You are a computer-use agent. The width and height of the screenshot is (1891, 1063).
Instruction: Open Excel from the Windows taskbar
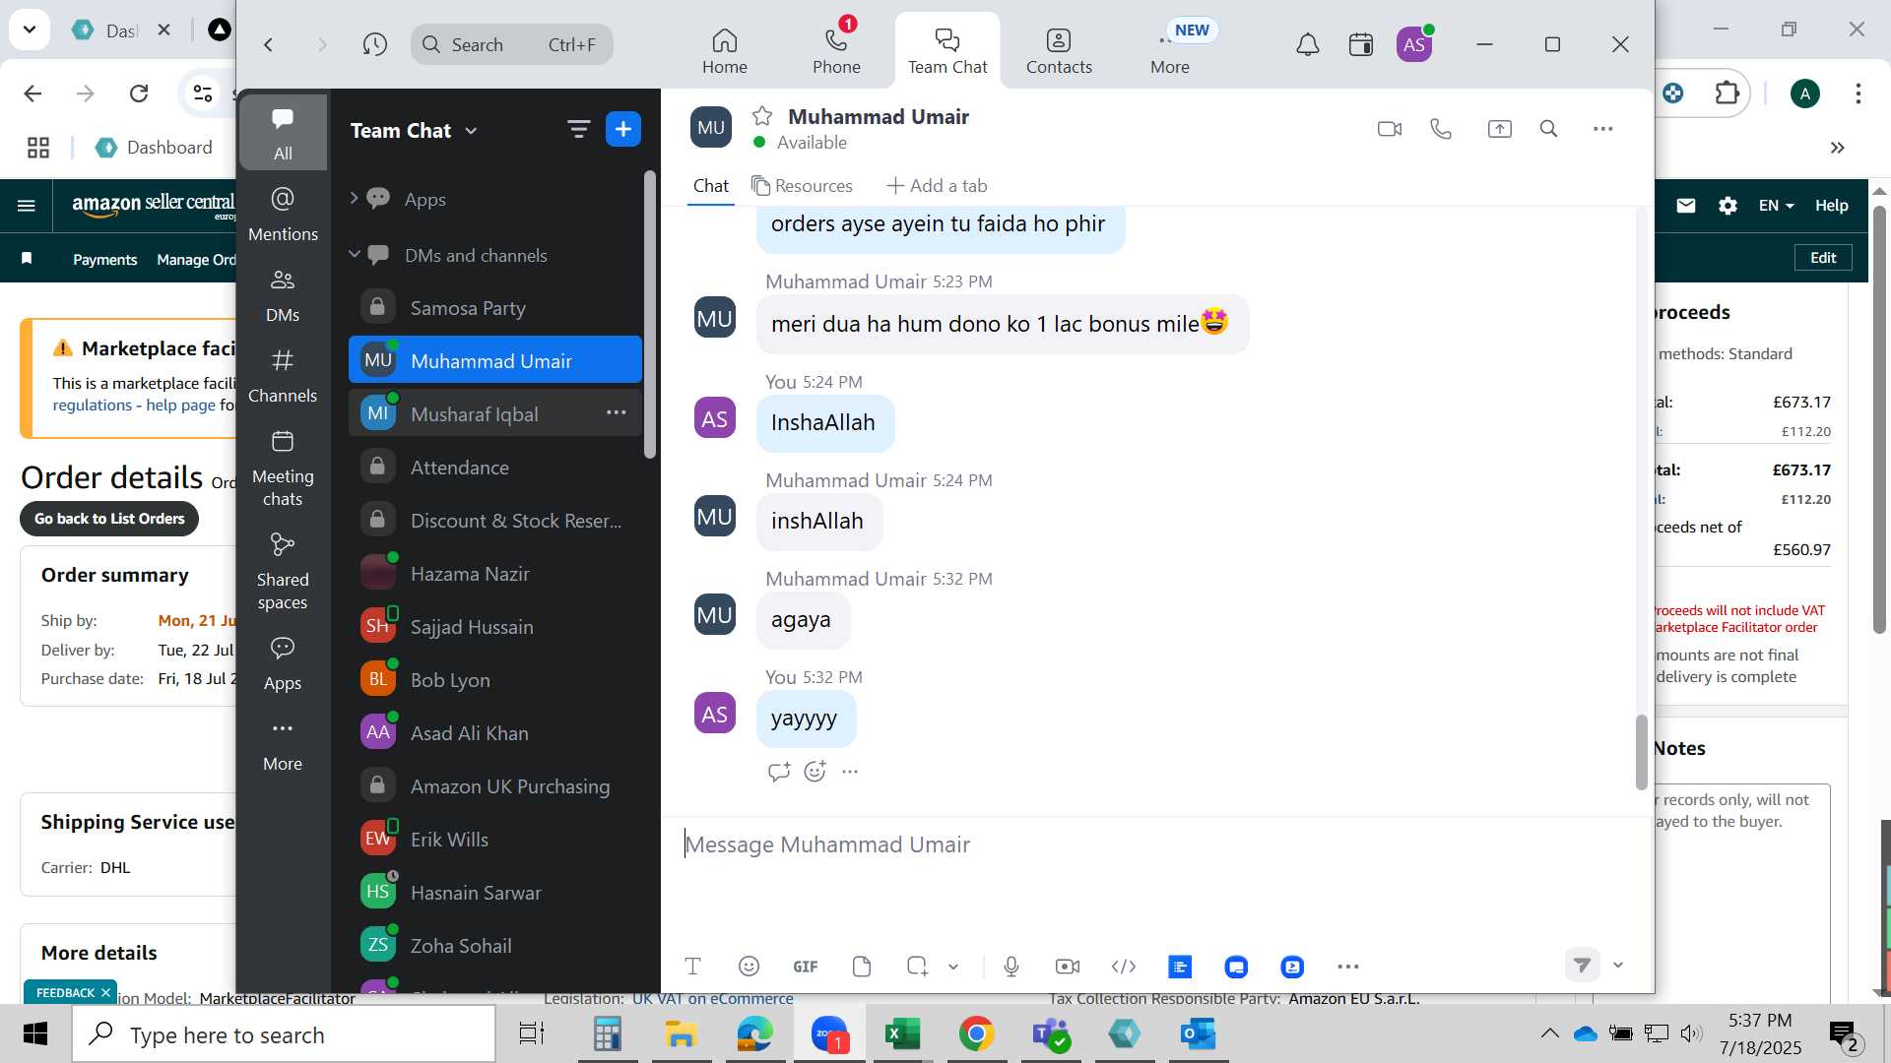pyautogui.click(x=901, y=1034)
